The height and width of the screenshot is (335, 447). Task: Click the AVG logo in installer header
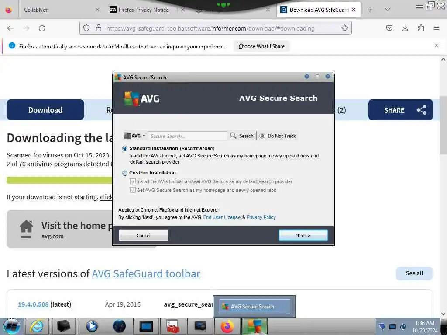[142, 99]
